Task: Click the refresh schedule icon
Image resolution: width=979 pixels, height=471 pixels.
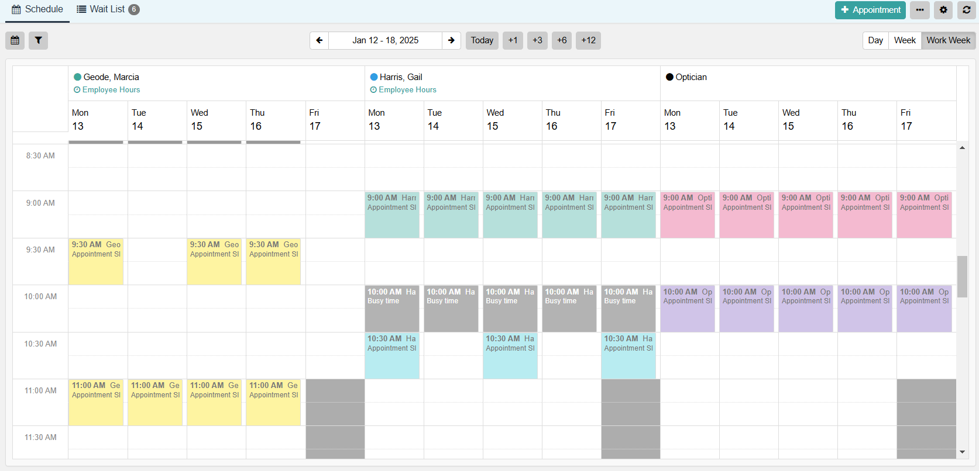Action: 966,10
